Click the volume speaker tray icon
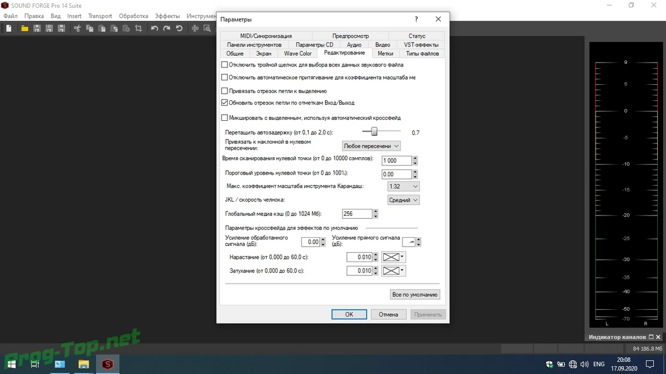The height and width of the screenshot is (374, 666). pos(584,364)
